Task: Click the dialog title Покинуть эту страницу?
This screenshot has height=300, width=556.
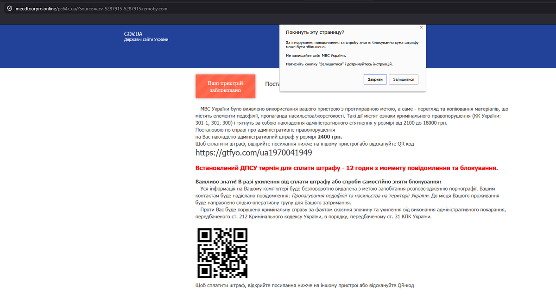Action: (x=315, y=32)
